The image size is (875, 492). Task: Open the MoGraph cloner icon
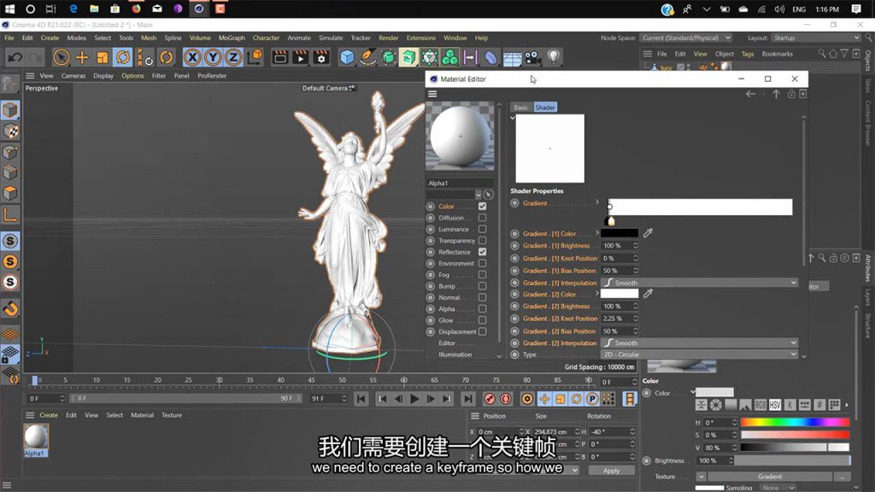click(449, 57)
